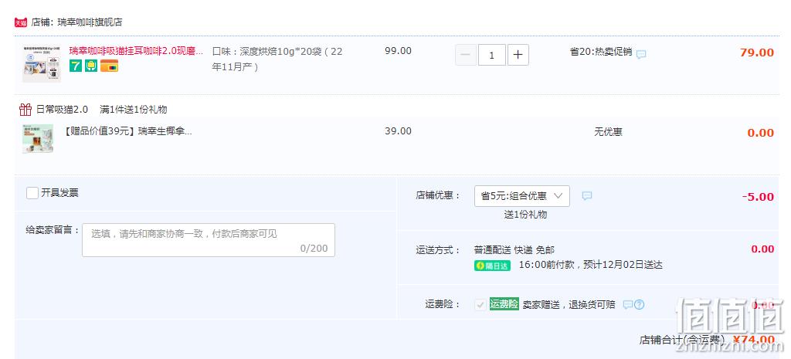Click the green 隔日达 next-day delivery badge
The width and height of the screenshot is (791, 359).
pyautogui.click(x=492, y=266)
